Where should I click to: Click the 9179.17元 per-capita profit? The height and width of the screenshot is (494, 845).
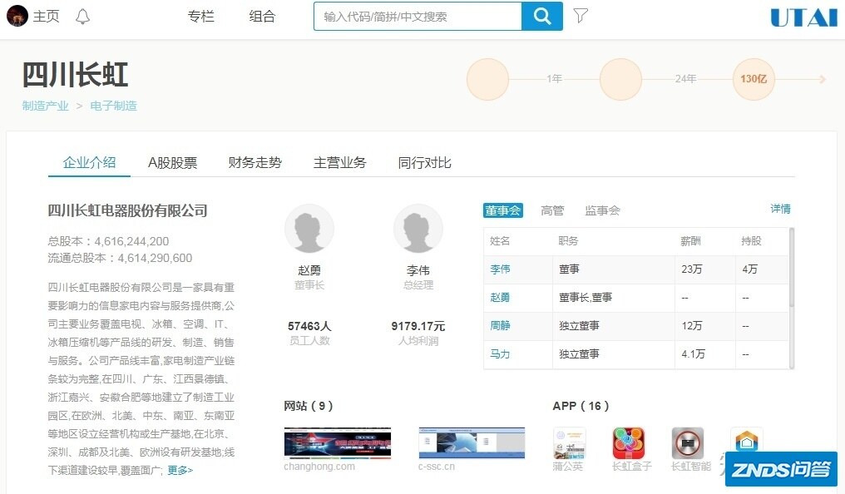[x=418, y=326]
